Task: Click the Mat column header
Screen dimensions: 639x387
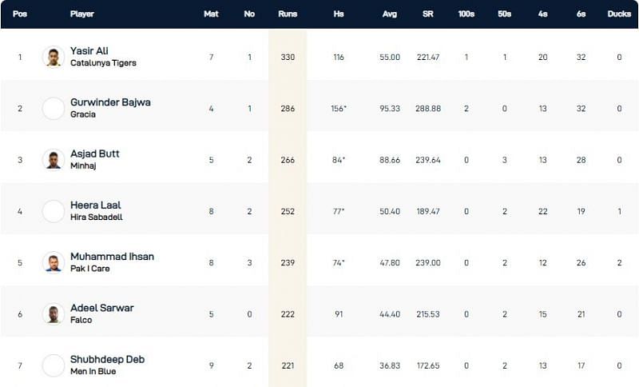Action: [211, 14]
